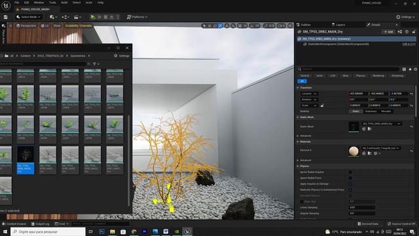Select StaticMeshComponent in the component tree

click(338, 44)
